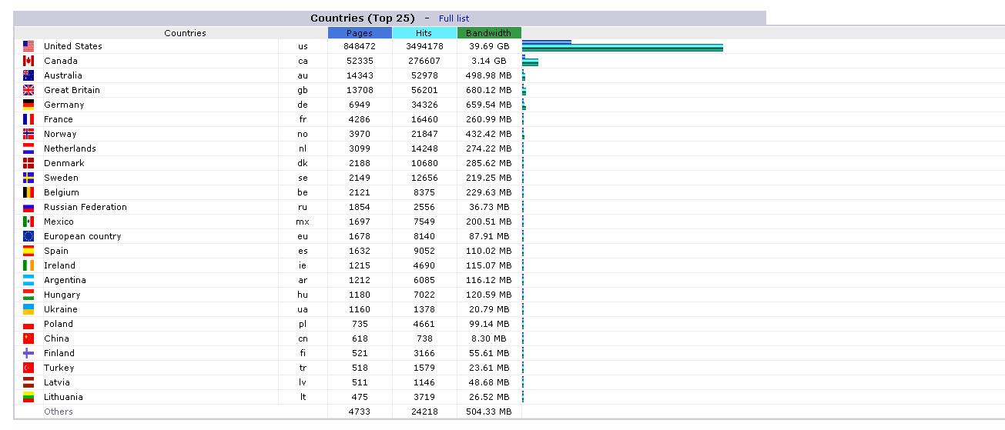Open the Full list link

coord(454,18)
